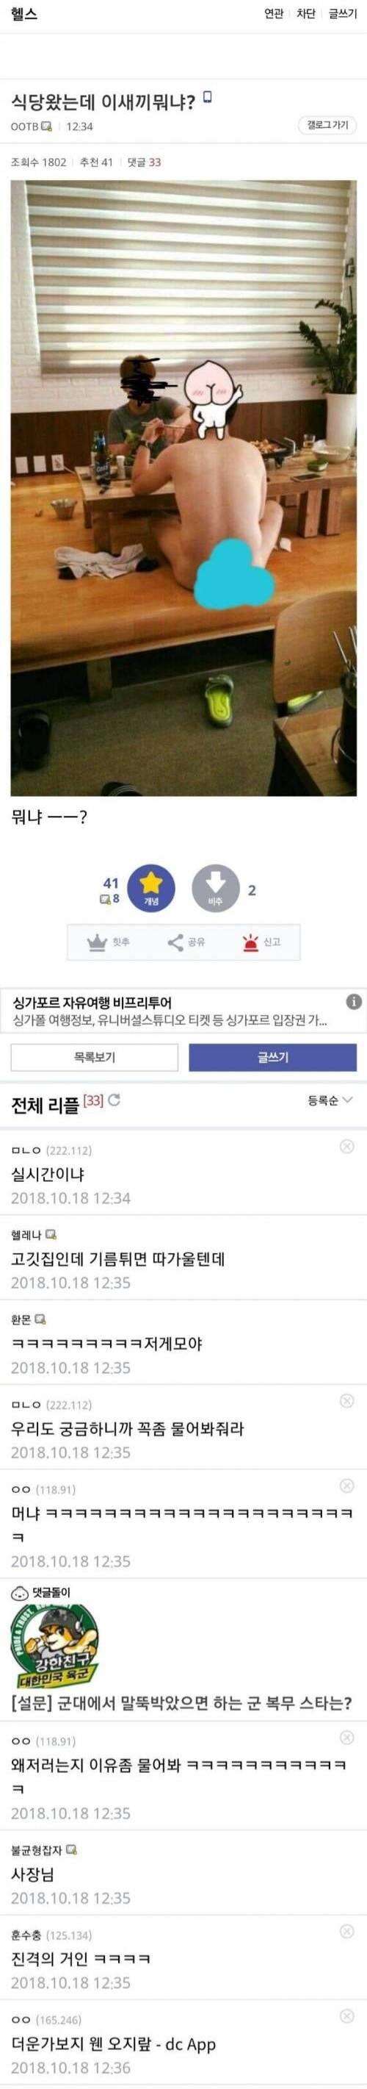Click the blue 글쓰기 button
The image size is (367, 2089).
272,1058
